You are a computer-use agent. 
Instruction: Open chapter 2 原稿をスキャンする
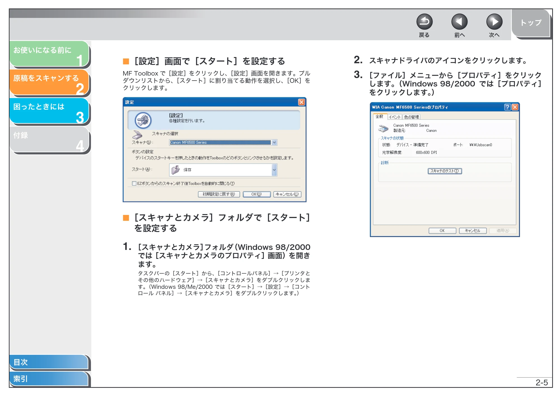click(49, 82)
